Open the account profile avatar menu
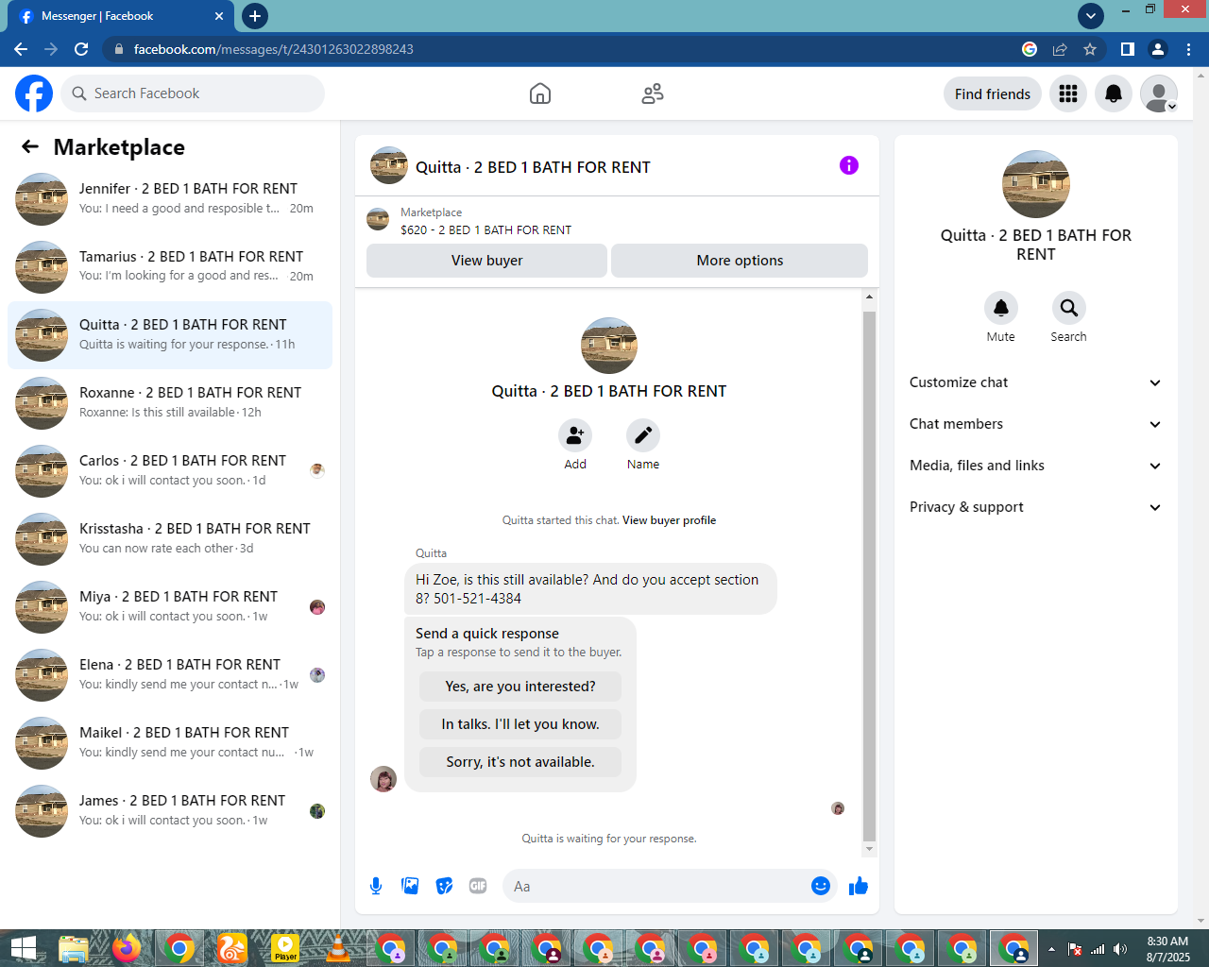Image resolution: width=1209 pixels, height=967 pixels. point(1159,93)
